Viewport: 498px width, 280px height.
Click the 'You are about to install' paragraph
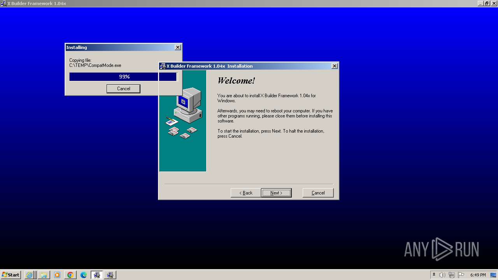pos(267,98)
